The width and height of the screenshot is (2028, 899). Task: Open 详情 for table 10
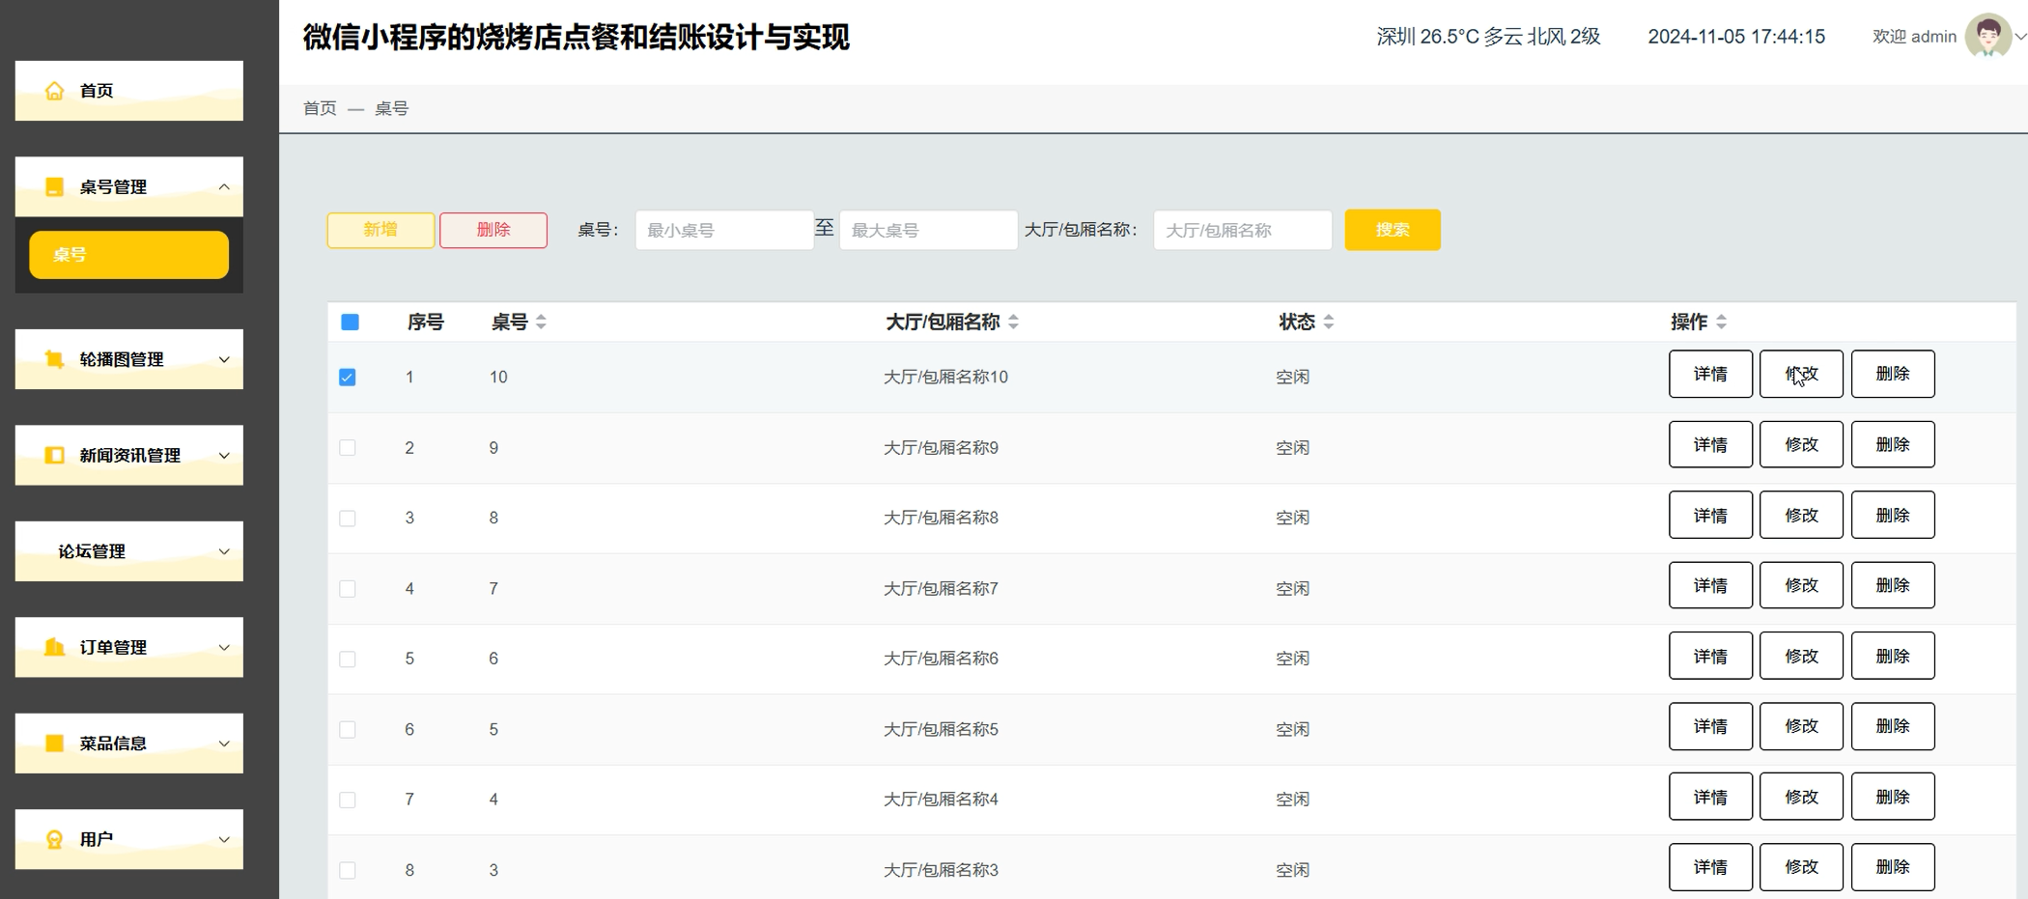click(1710, 374)
